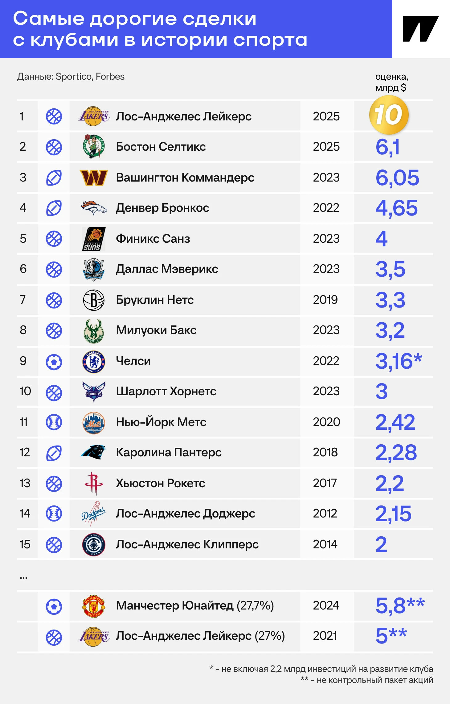The width and height of the screenshot is (450, 704).
Task: Click the black logo in top-right corner
Action: 421,29
